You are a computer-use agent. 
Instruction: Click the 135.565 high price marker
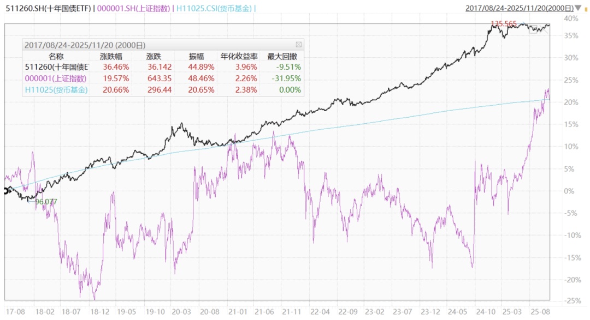pyautogui.click(x=504, y=23)
